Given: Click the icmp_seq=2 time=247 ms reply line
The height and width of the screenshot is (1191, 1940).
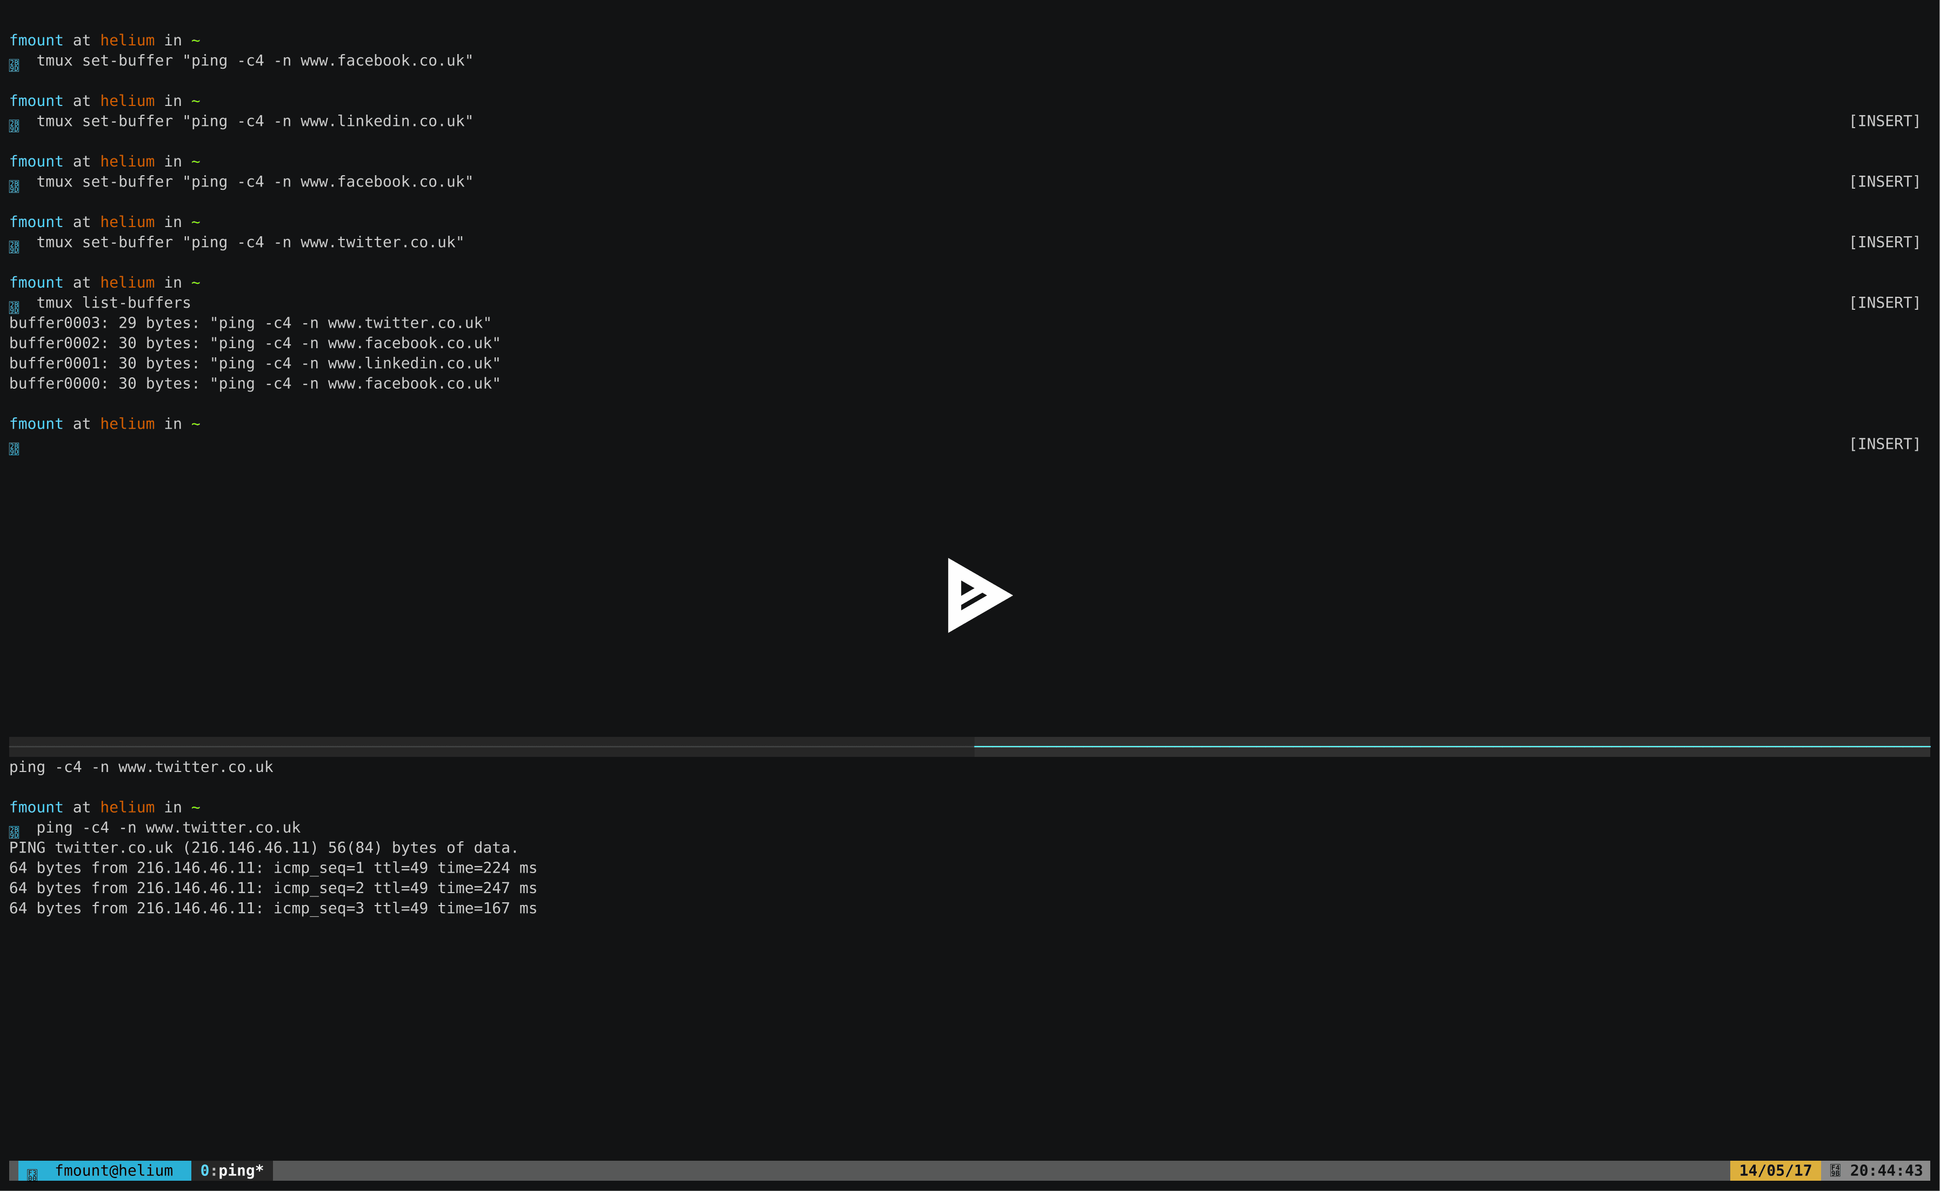Looking at the screenshot, I should pyautogui.click(x=273, y=889).
